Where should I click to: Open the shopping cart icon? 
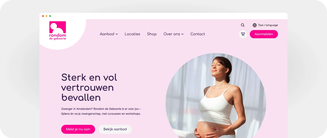[243, 34]
